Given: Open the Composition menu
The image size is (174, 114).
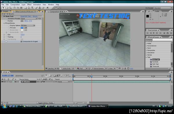Looking at the screenshot, I should point(15,5).
